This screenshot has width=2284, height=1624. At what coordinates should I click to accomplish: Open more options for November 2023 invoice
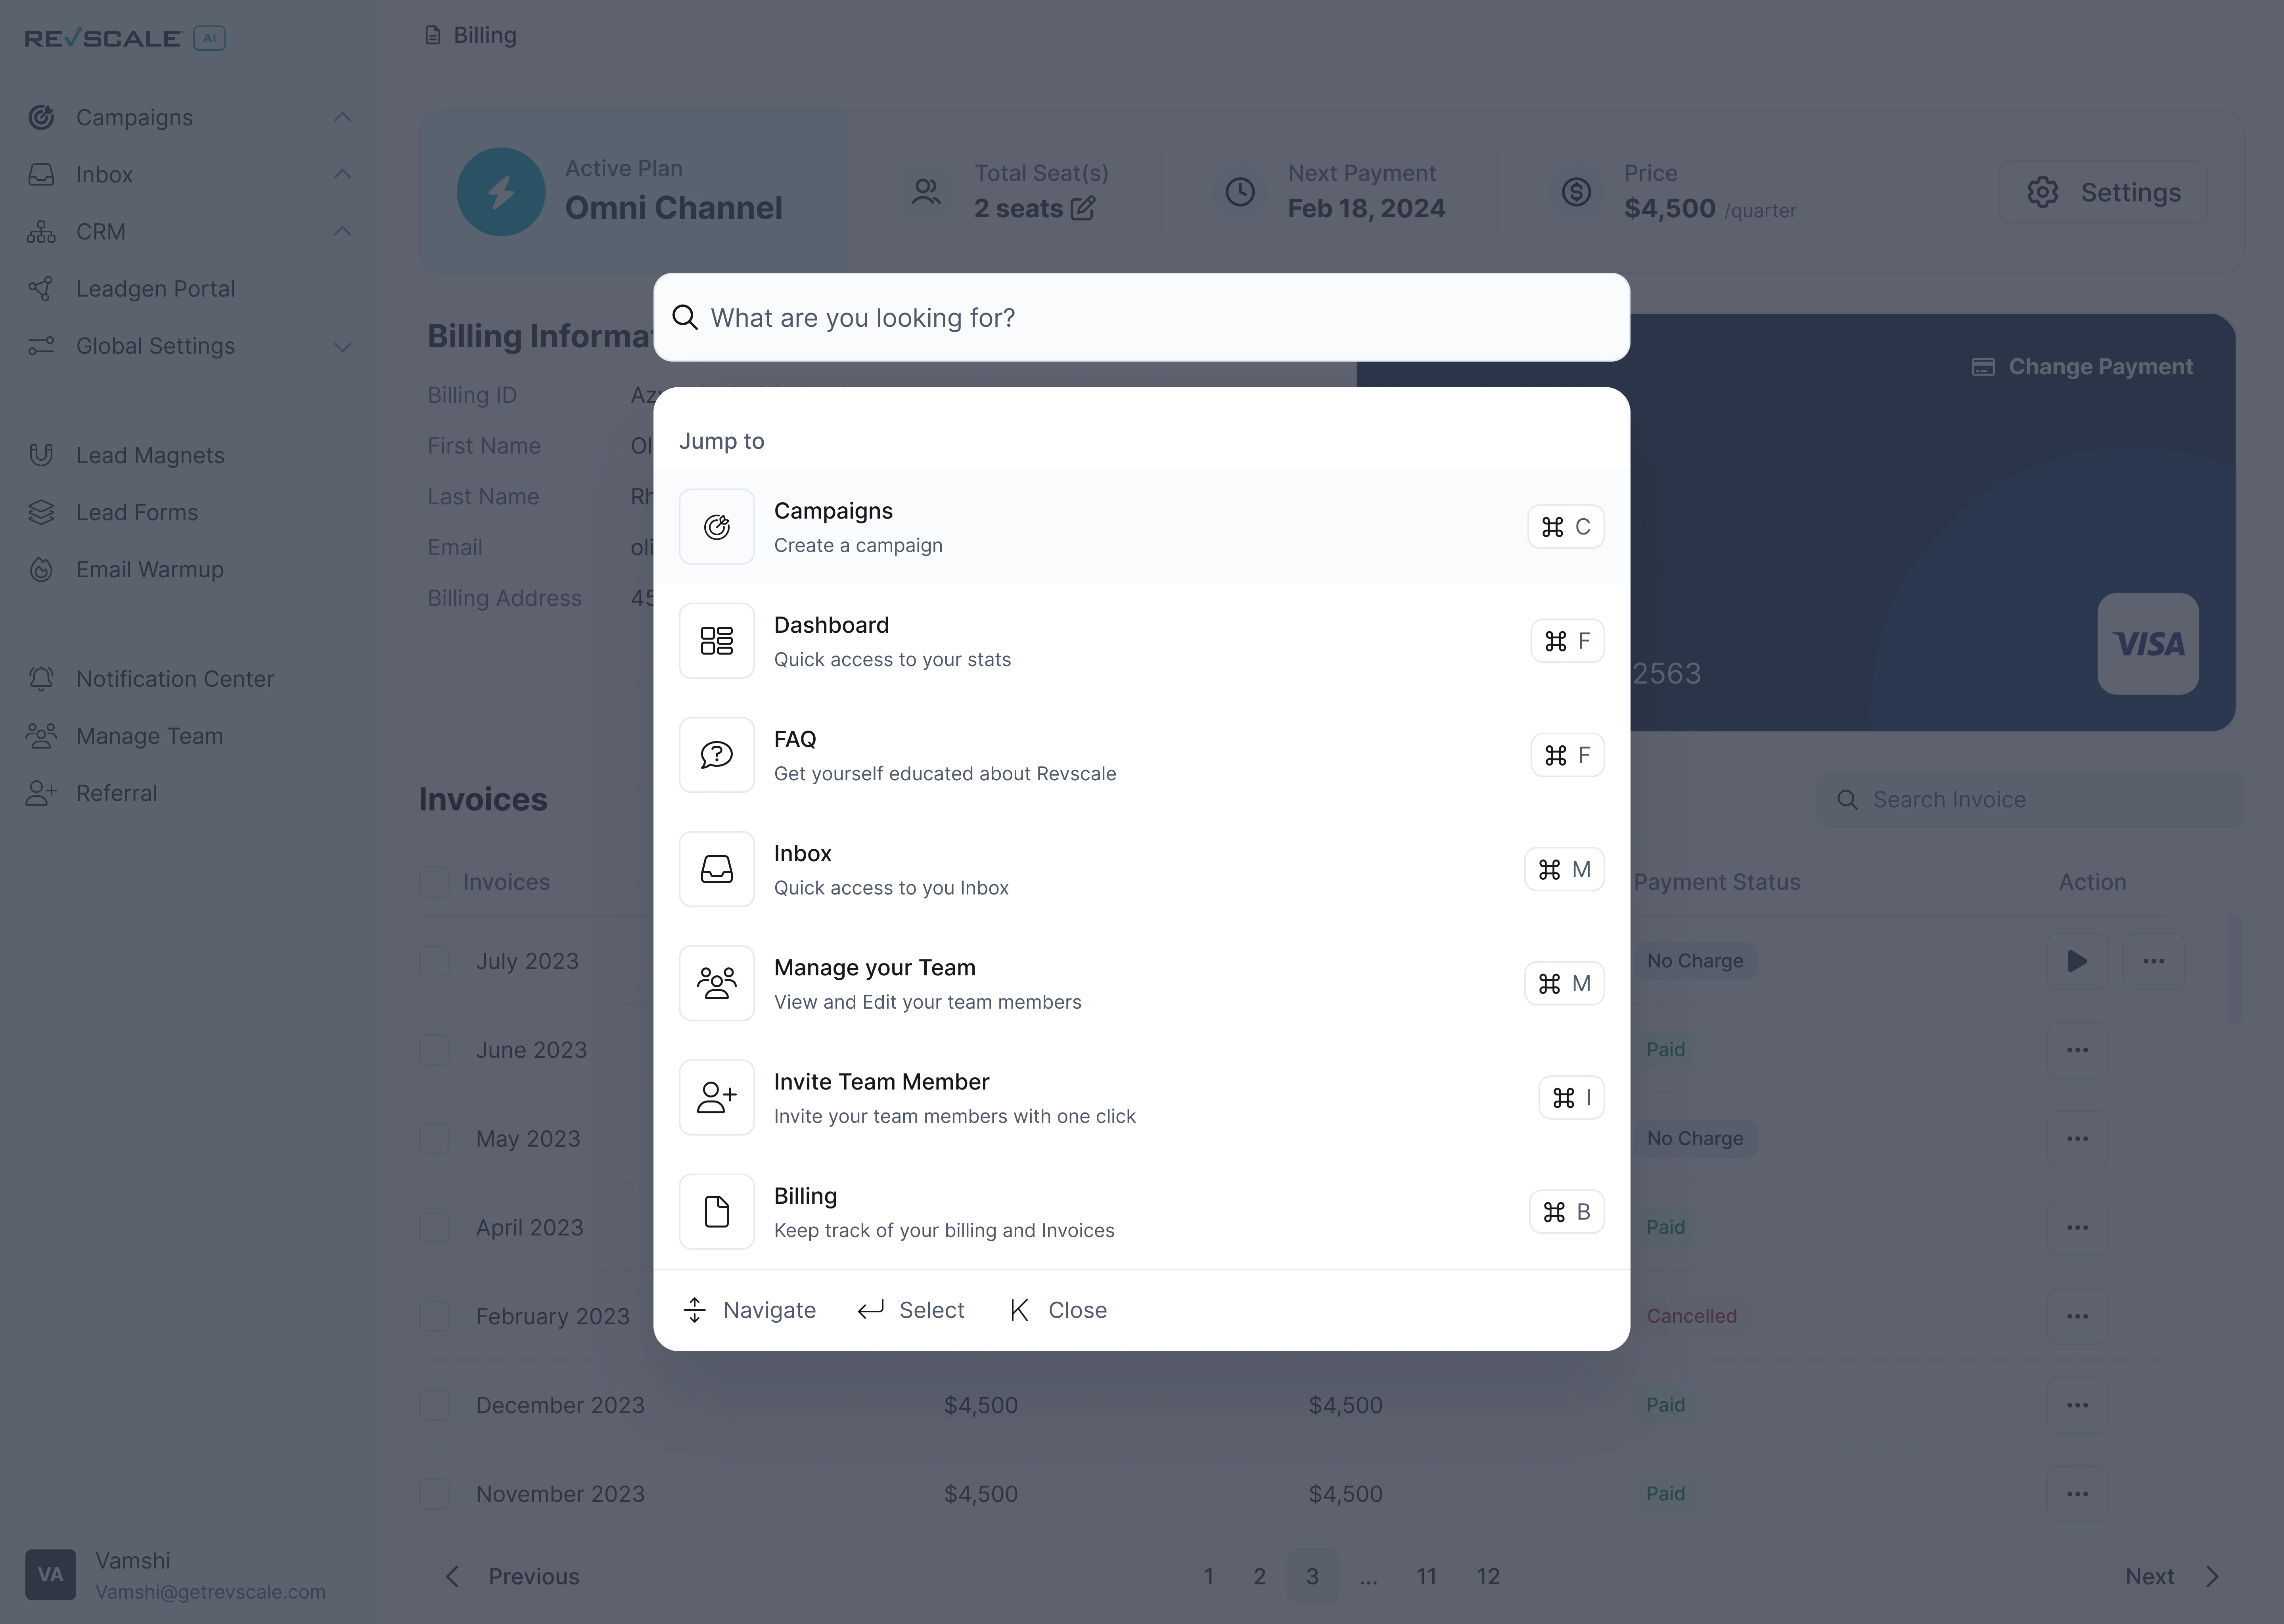[x=2077, y=1494]
